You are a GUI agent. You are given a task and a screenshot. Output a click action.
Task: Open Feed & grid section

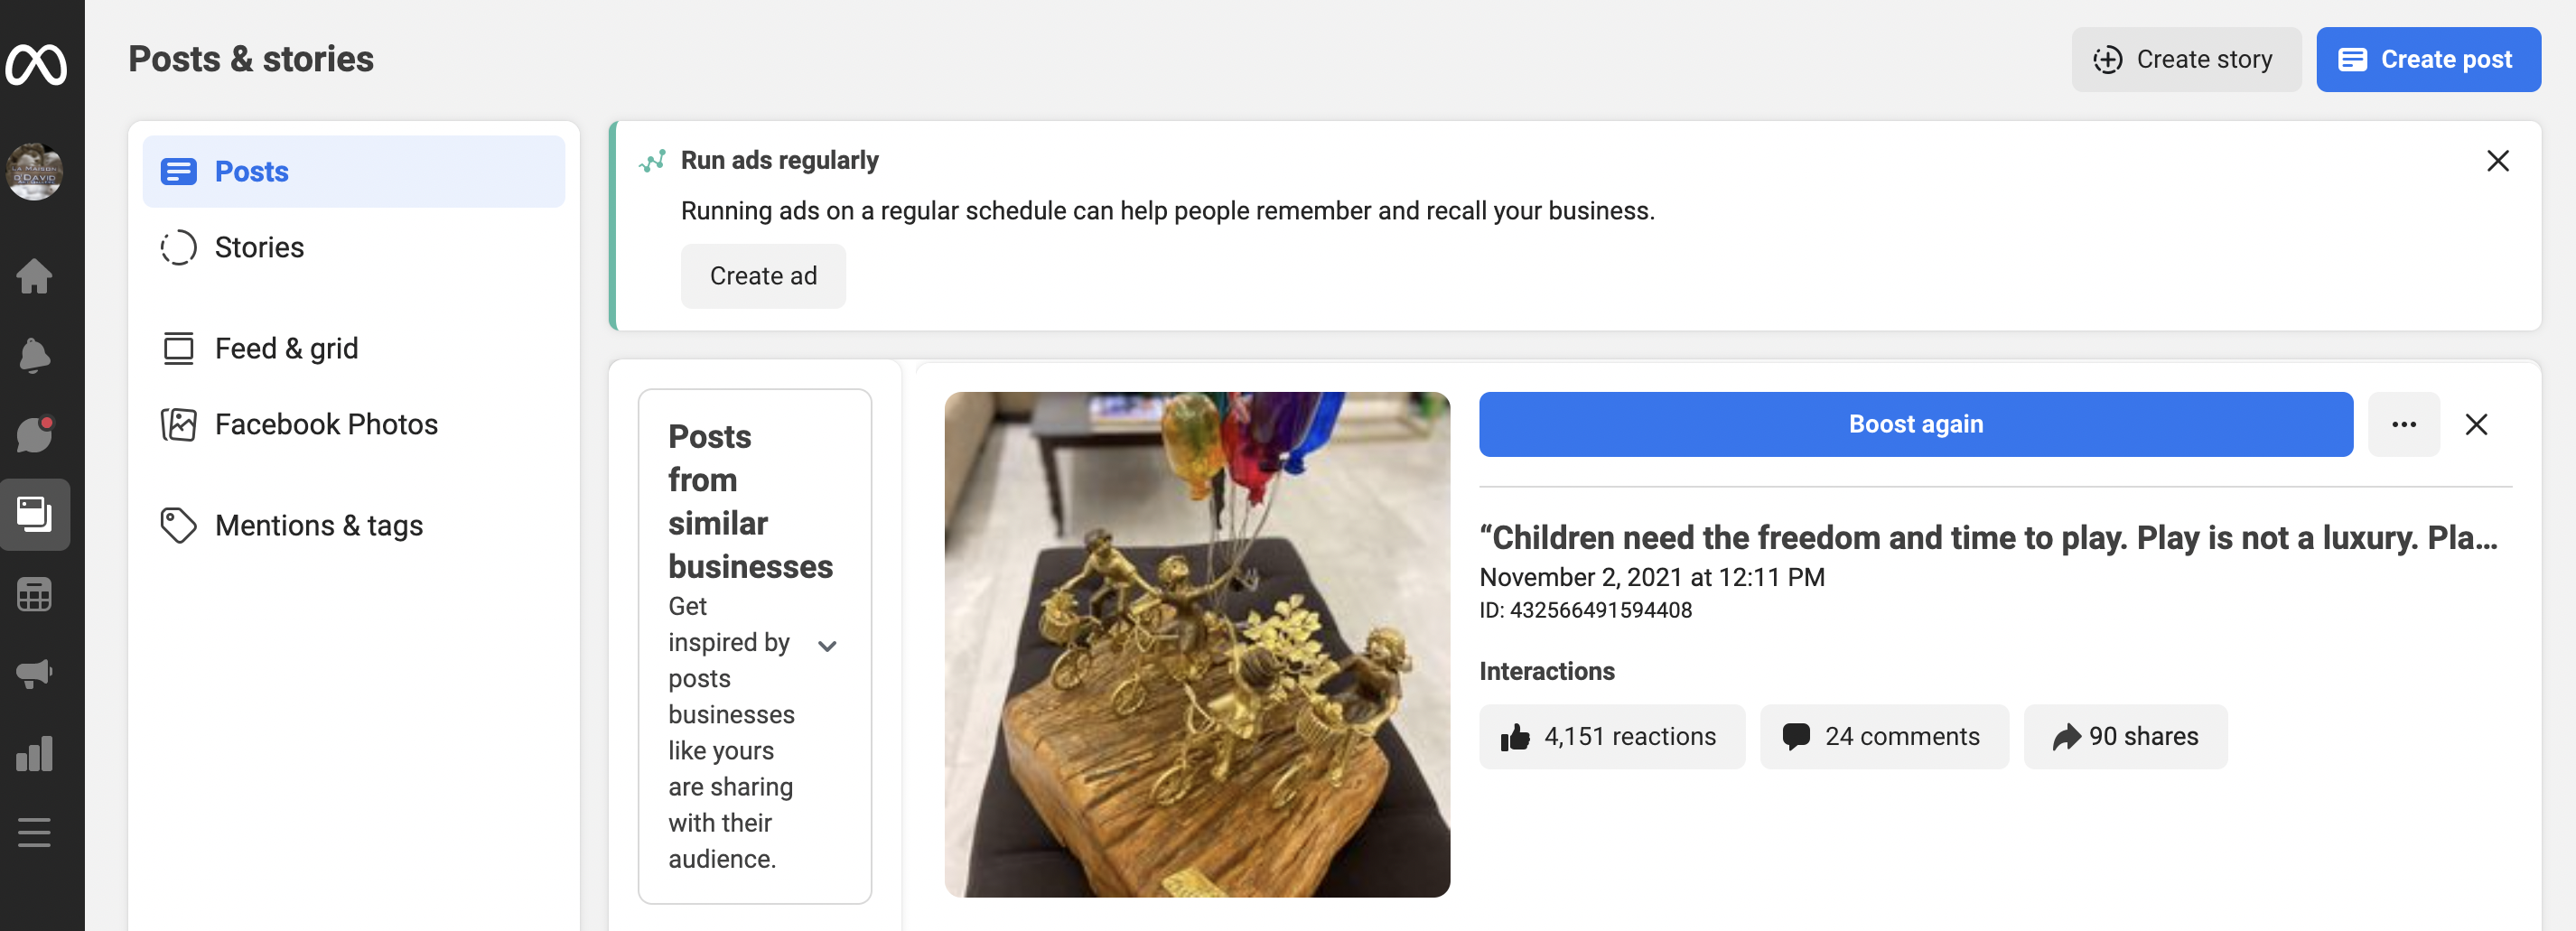pyautogui.click(x=286, y=348)
